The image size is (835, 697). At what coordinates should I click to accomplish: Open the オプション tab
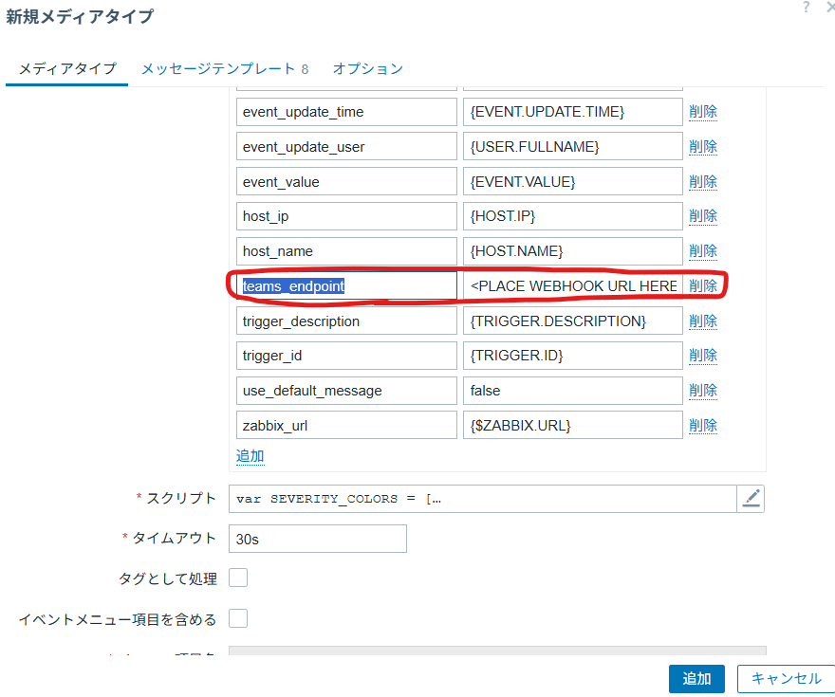367,68
